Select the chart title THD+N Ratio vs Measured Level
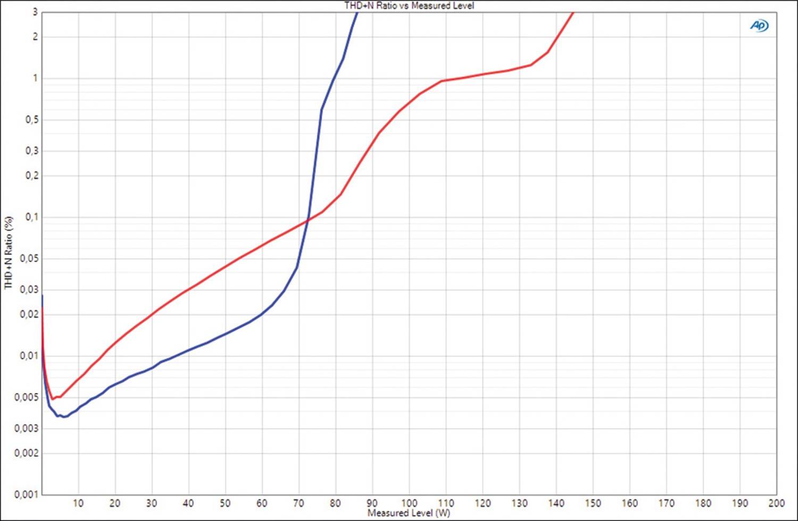The width and height of the screenshot is (798, 521). click(409, 6)
